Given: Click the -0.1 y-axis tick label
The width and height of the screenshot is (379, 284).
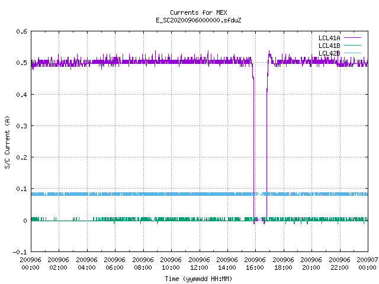Looking at the screenshot, I should [20, 252].
